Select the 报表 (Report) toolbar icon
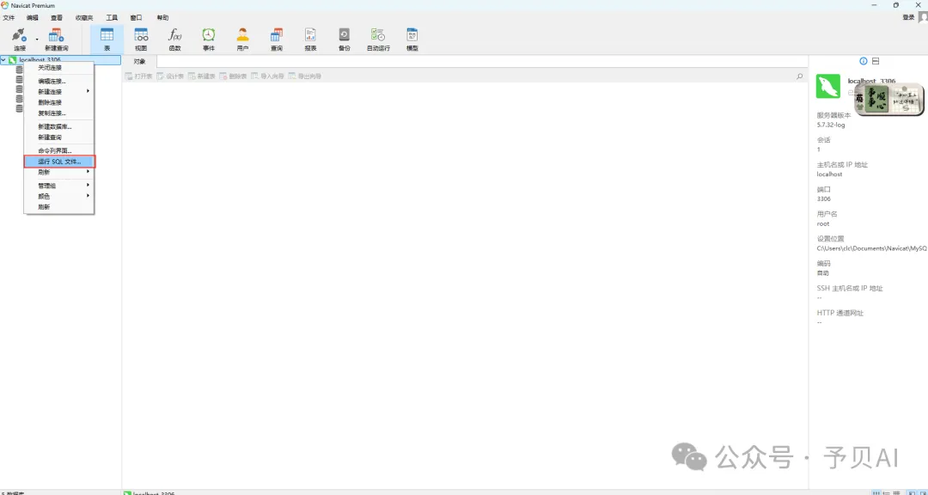Image resolution: width=928 pixels, height=495 pixels. pos(310,39)
